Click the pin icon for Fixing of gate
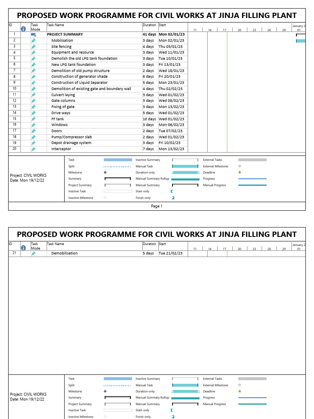This screenshot has height=419, width=314. point(34,107)
